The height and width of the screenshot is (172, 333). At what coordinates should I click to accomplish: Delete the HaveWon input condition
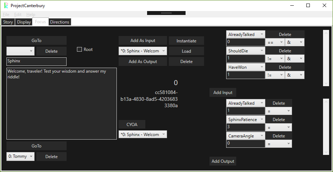tap(285, 67)
